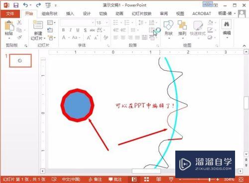Click the New Slide icon
The height and width of the screenshot is (183, 249).
(x=38, y=25)
